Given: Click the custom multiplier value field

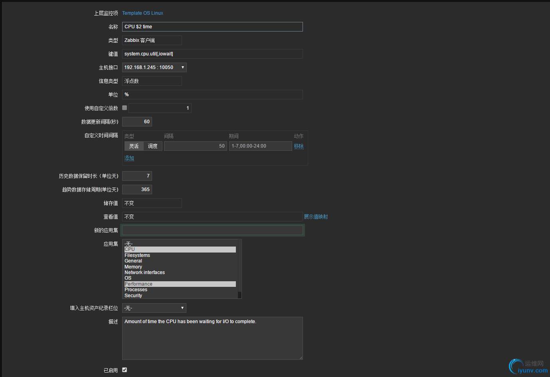Looking at the screenshot, I should (x=160, y=108).
